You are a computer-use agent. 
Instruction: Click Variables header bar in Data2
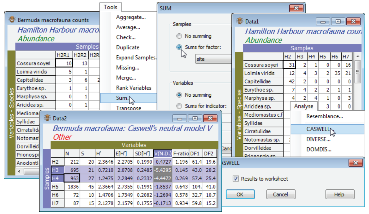134,145
